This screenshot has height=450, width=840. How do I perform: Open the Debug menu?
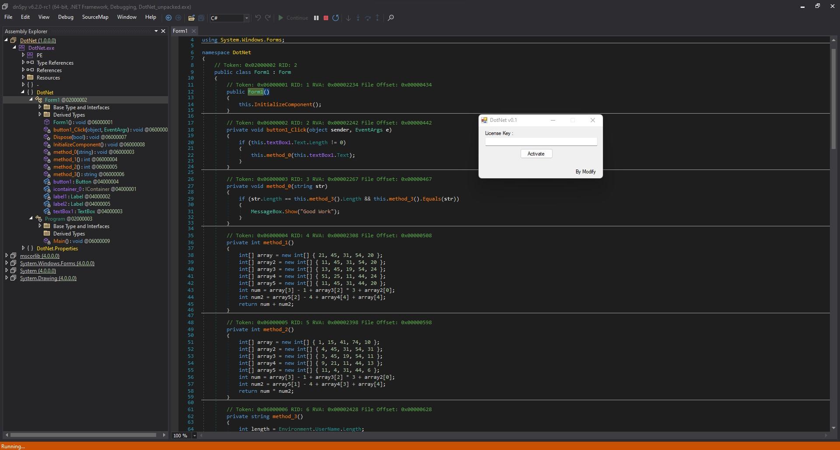66,17
